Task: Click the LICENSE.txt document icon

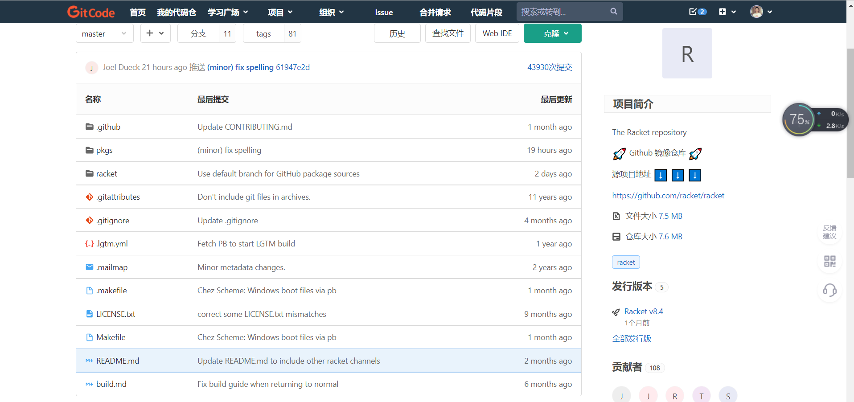Action: (90, 314)
